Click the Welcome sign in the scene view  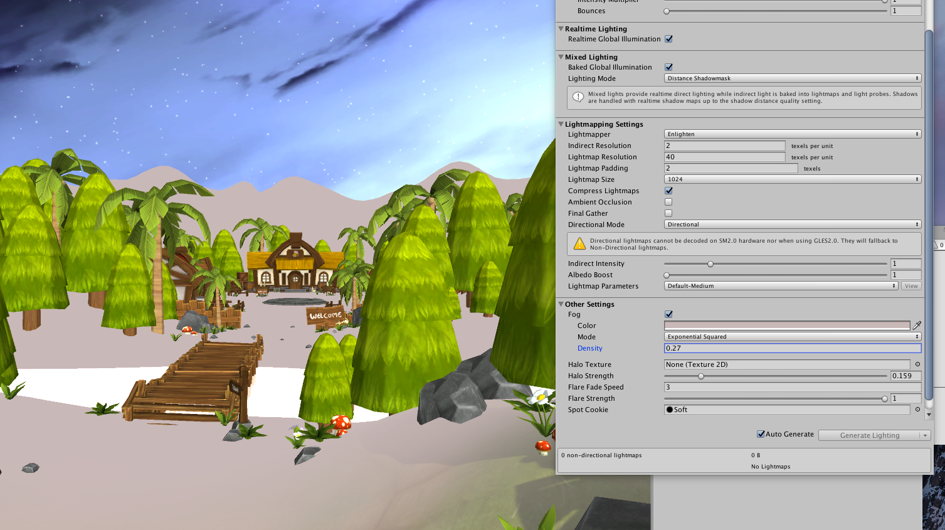click(x=325, y=315)
